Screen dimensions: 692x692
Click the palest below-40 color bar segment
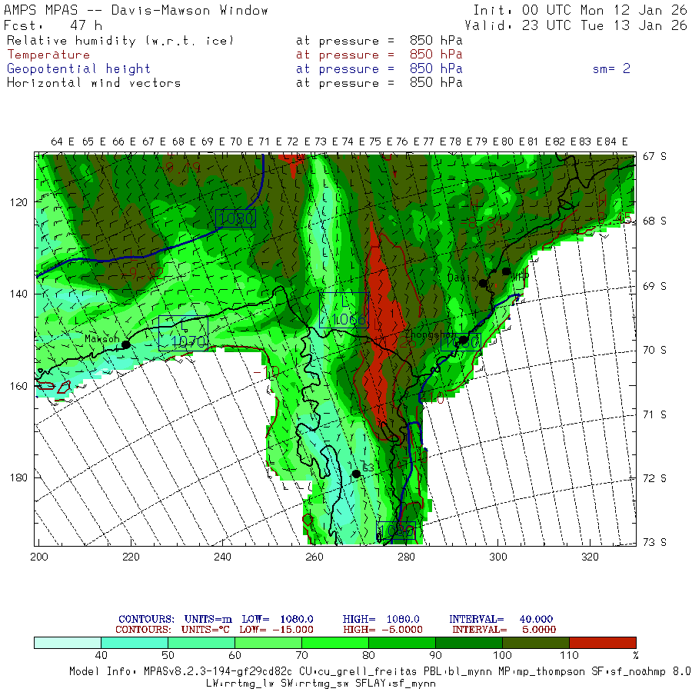coord(68,643)
